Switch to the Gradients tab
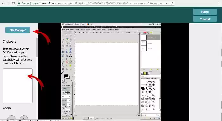 (x=147, y=73)
